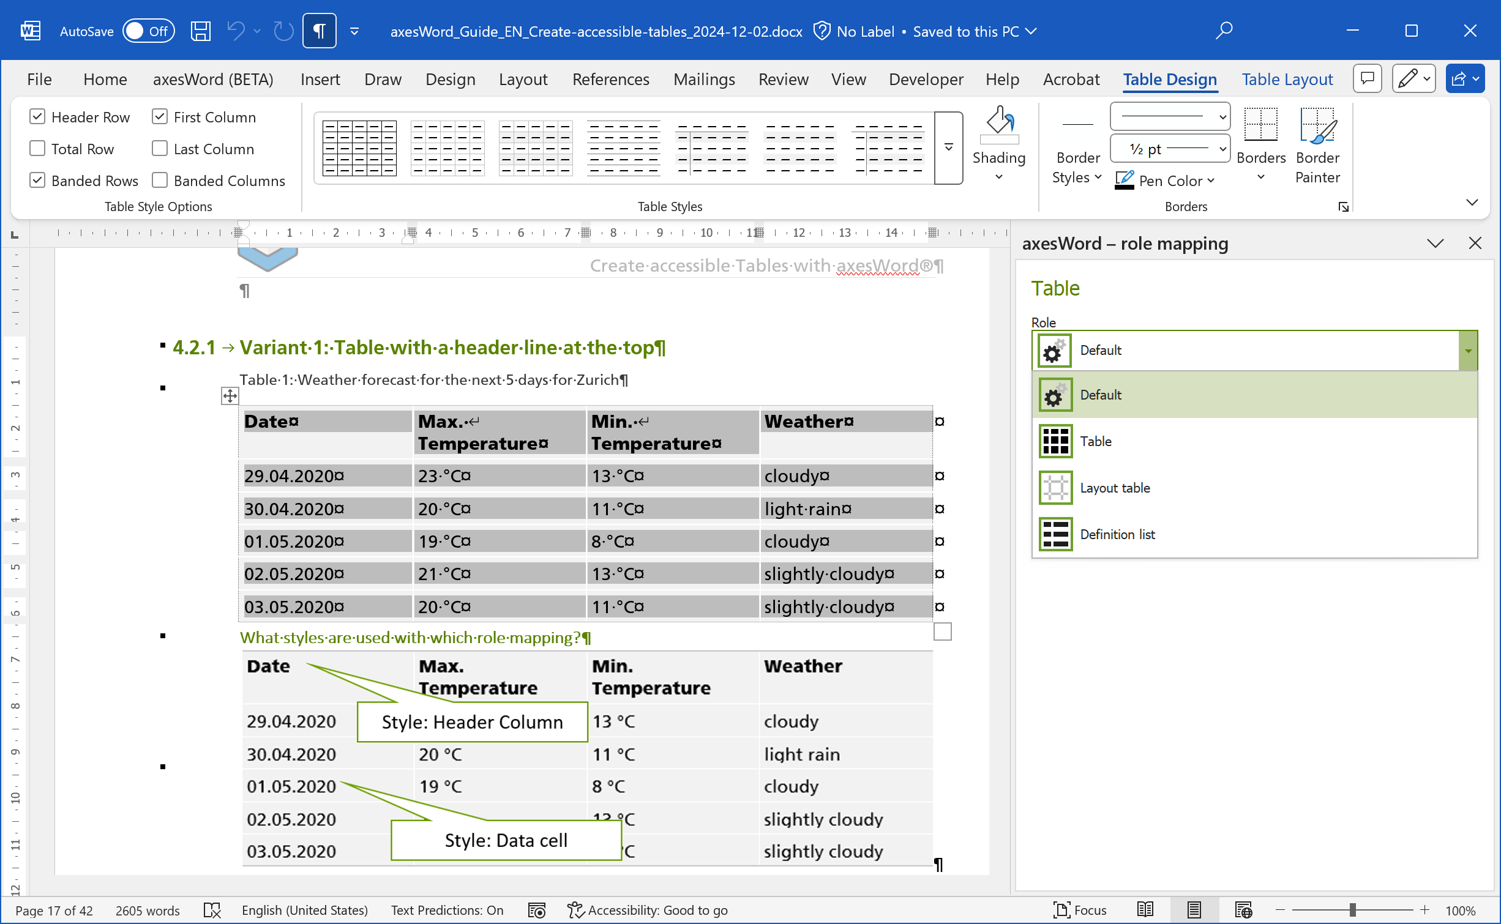Select the Table role in role mapping list
This screenshot has height=924, width=1501.
point(1096,441)
